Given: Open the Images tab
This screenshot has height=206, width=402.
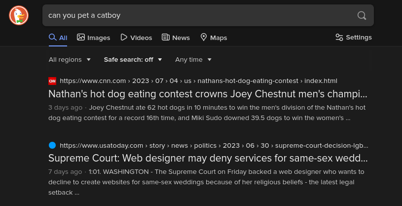Looking at the screenshot, I should click(x=94, y=38).
